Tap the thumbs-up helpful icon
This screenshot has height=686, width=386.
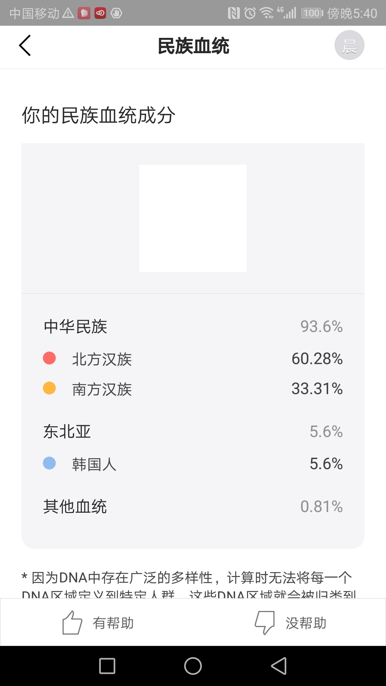click(x=72, y=622)
